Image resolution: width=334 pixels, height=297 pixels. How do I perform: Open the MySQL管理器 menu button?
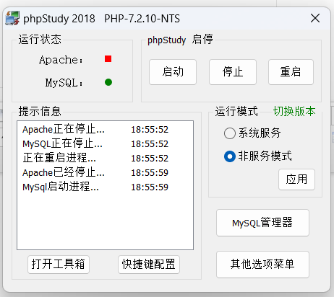pos(262,223)
